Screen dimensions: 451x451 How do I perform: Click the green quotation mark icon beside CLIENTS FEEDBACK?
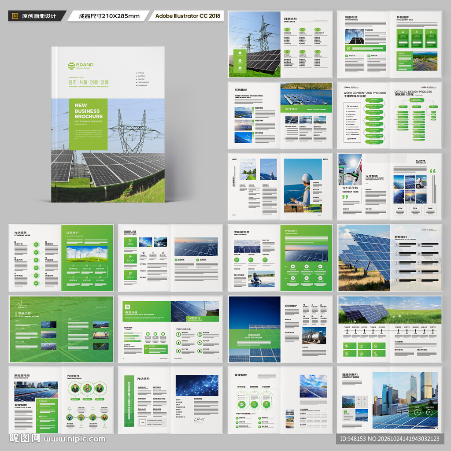(x=433, y=171)
